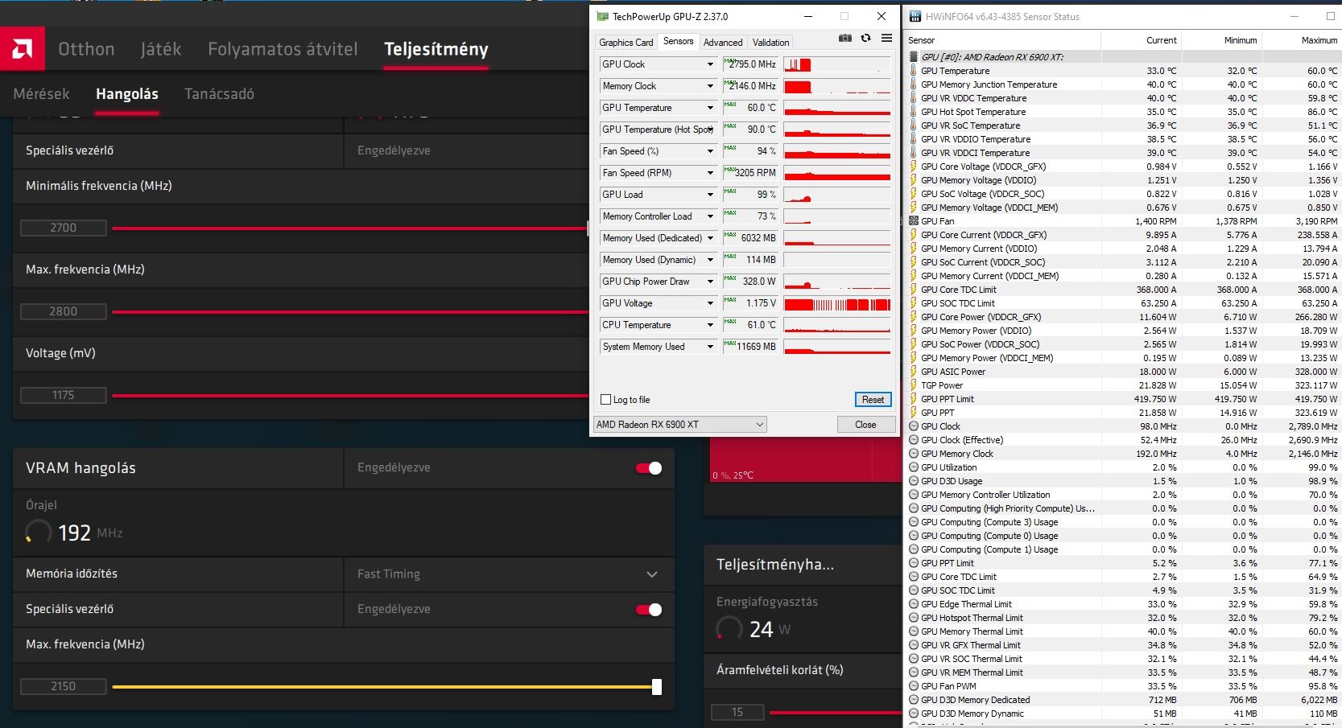Open the GPU-Z hamburger menu

click(x=886, y=38)
